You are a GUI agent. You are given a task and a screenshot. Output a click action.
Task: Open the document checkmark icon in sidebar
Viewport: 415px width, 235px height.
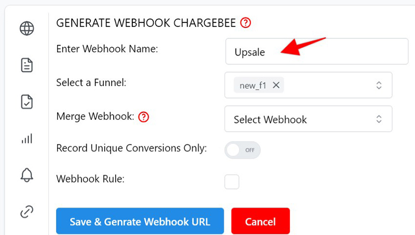point(27,102)
